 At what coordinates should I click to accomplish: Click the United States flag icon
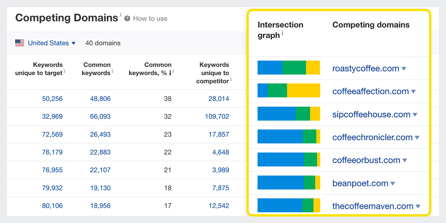click(19, 43)
